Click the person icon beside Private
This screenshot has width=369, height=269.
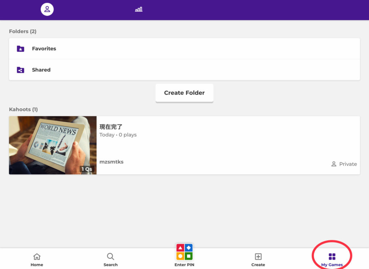(x=334, y=164)
